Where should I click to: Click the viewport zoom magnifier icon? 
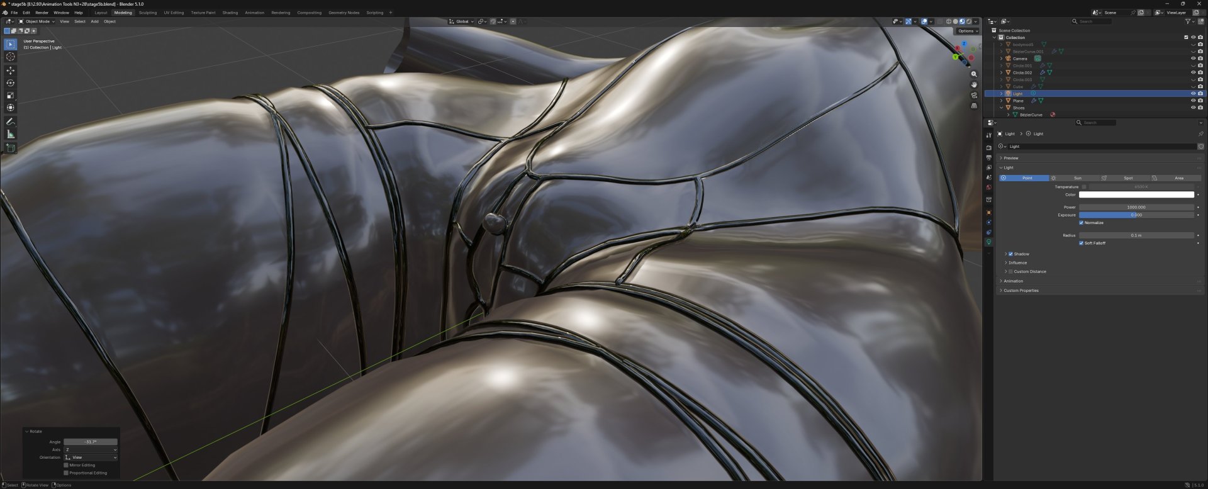tap(974, 74)
